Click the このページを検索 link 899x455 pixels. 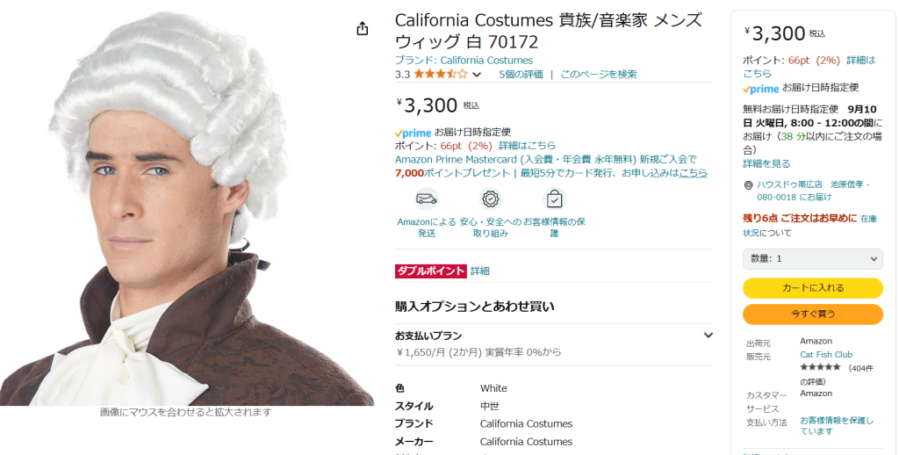pos(599,74)
